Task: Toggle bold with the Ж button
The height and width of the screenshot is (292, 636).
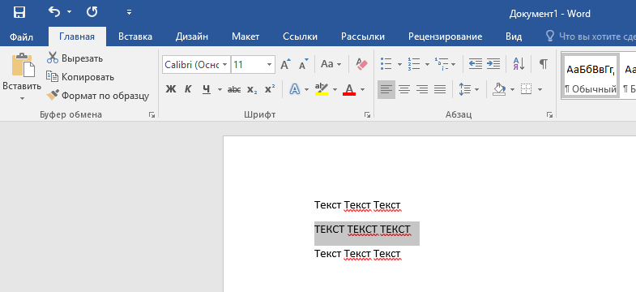Action: 171,89
